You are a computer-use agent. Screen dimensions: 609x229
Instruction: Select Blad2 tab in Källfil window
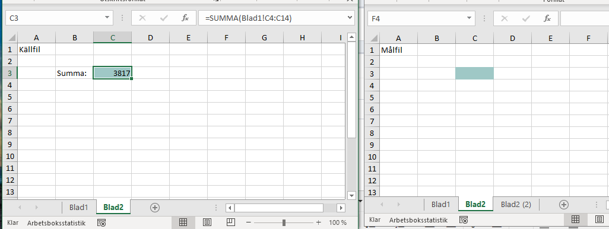(113, 207)
